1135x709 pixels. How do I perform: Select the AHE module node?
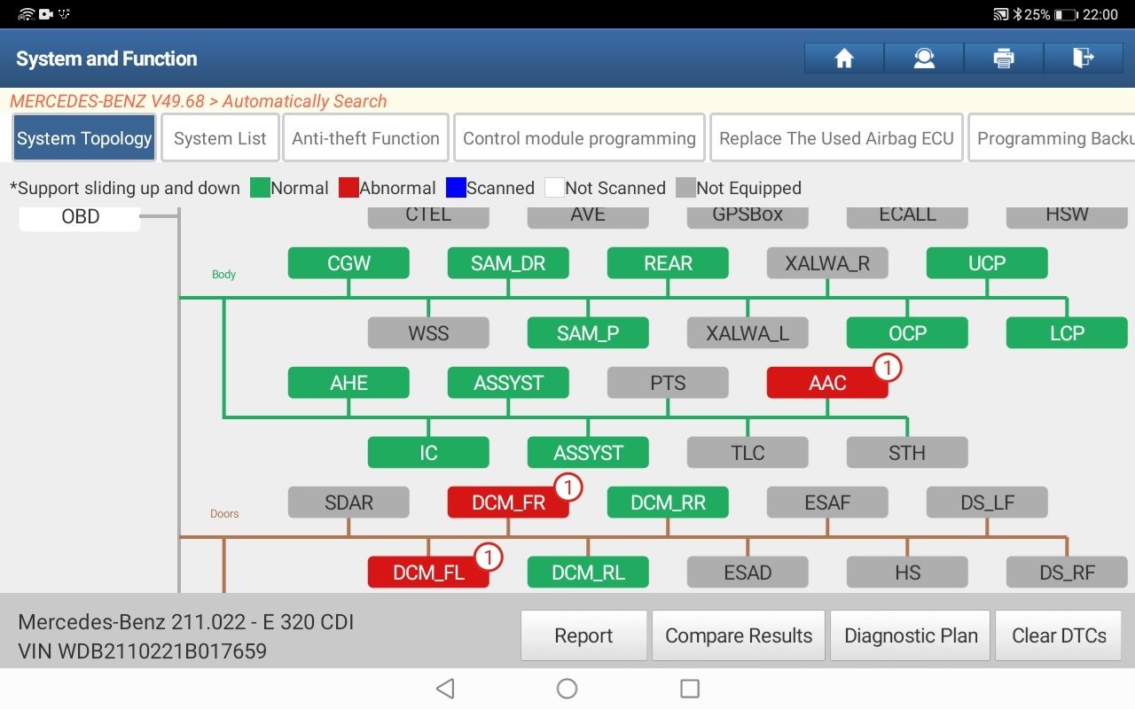(x=348, y=383)
